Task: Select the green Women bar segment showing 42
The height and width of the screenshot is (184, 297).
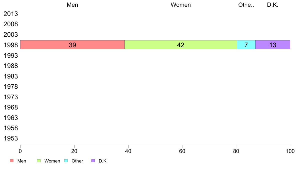Action: click(x=181, y=45)
